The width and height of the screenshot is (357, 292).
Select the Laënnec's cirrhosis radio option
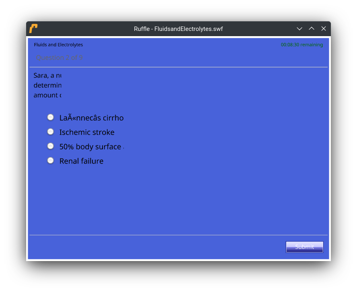(x=50, y=117)
